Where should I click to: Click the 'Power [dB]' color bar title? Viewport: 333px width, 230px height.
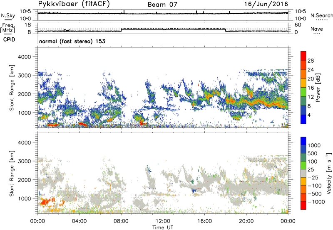click(x=318, y=88)
